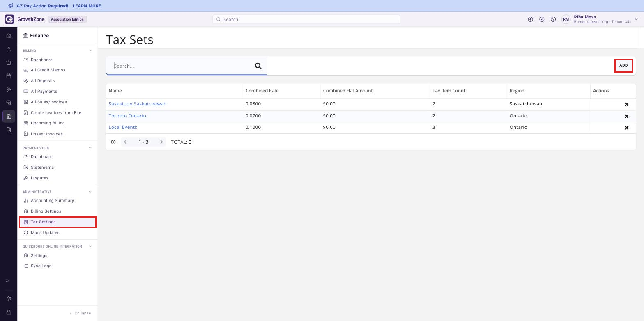This screenshot has height=321, width=644.
Task: Go to next page of tax sets
Action: coord(161,142)
